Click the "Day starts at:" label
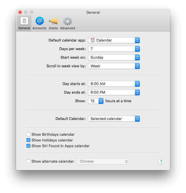This screenshot has width=186, height=193. coord(74,84)
